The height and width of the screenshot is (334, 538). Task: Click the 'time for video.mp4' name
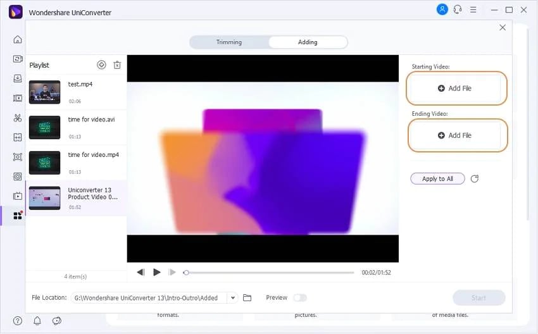coord(93,154)
